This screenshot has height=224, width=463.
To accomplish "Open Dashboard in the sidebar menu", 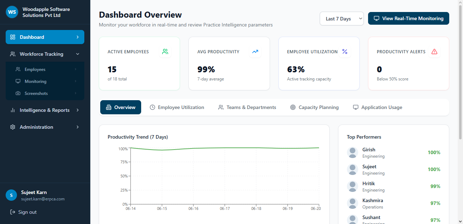I will (45, 37).
